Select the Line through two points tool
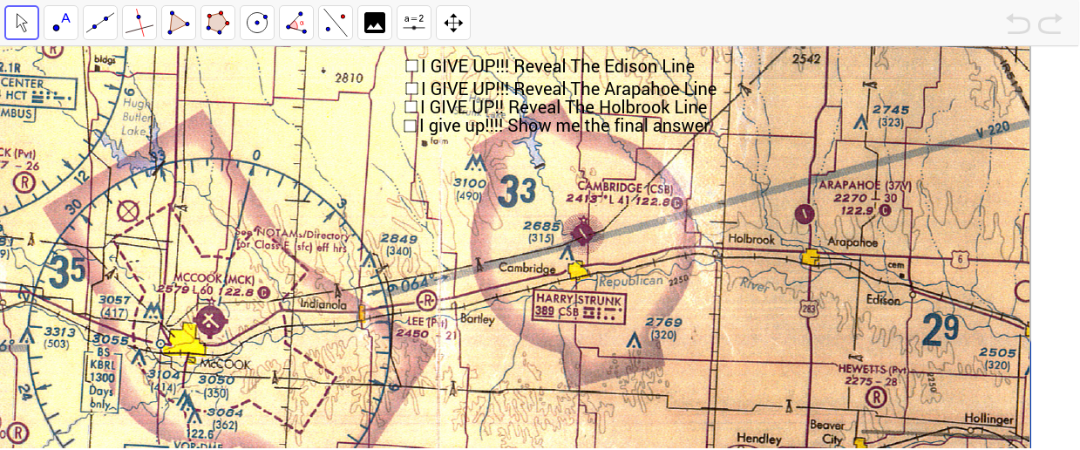This screenshot has width=1080, height=450. (x=100, y=23)
